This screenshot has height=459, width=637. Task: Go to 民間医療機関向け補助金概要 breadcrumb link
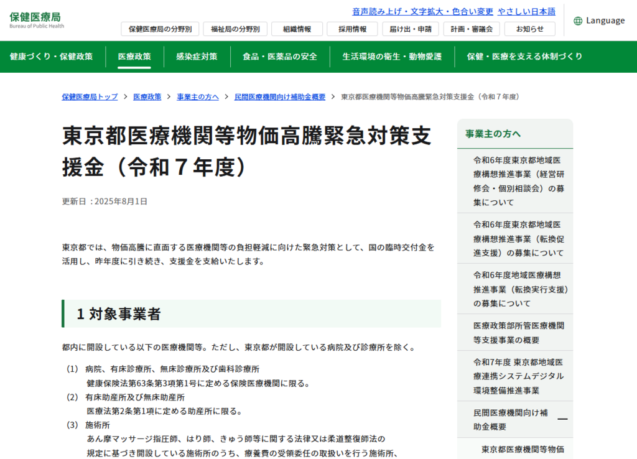pos(280,96)
